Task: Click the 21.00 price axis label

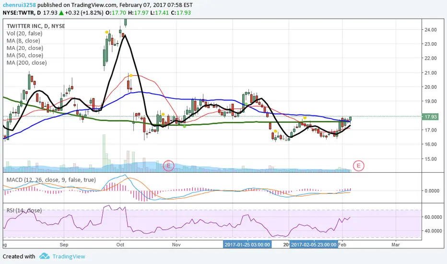Action: (431, 73)
